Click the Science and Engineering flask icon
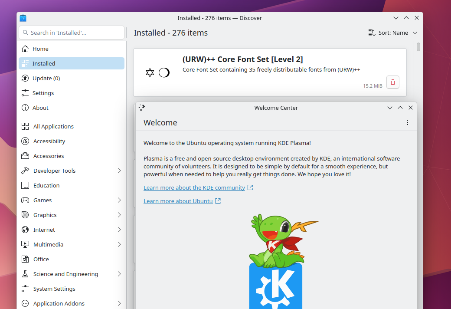Image resolution: width=451 pixels, height=309 pixels. pyautogui.click(x=25, y=274)
